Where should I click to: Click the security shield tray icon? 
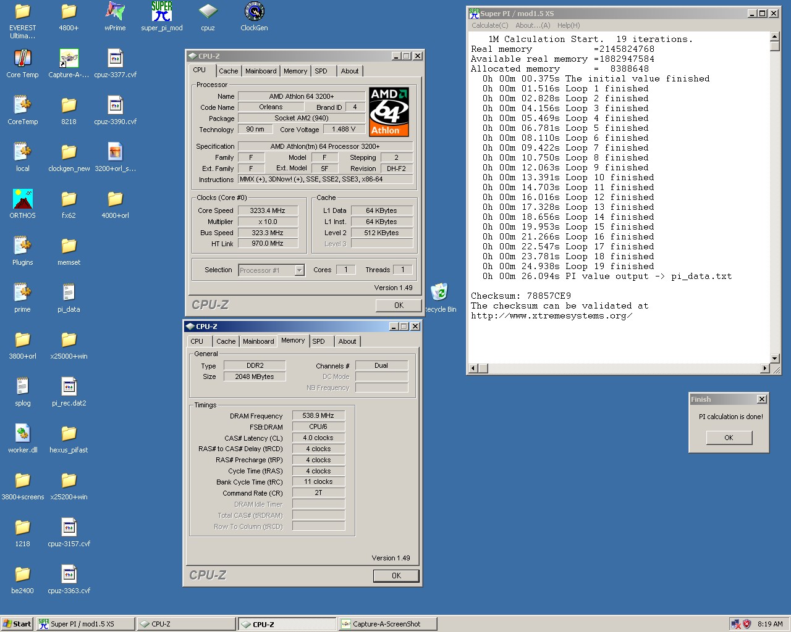pos(747,624)
